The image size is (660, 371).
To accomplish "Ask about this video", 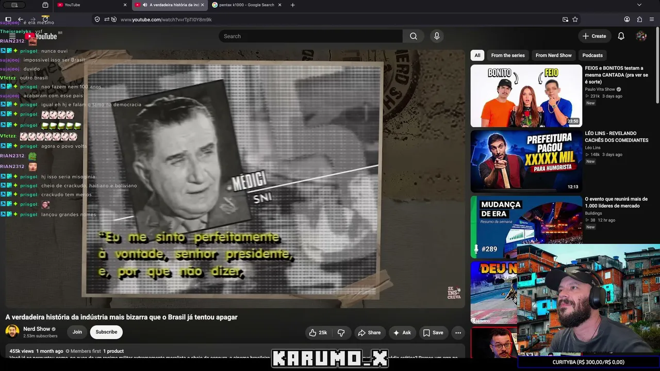I will 402,333.
